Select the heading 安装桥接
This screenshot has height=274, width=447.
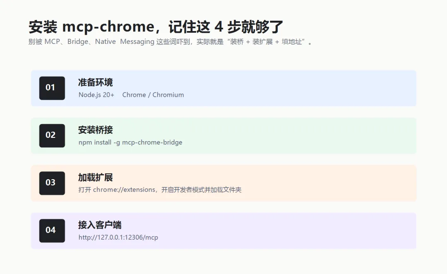pyautogui.click(x=96, y=130)
